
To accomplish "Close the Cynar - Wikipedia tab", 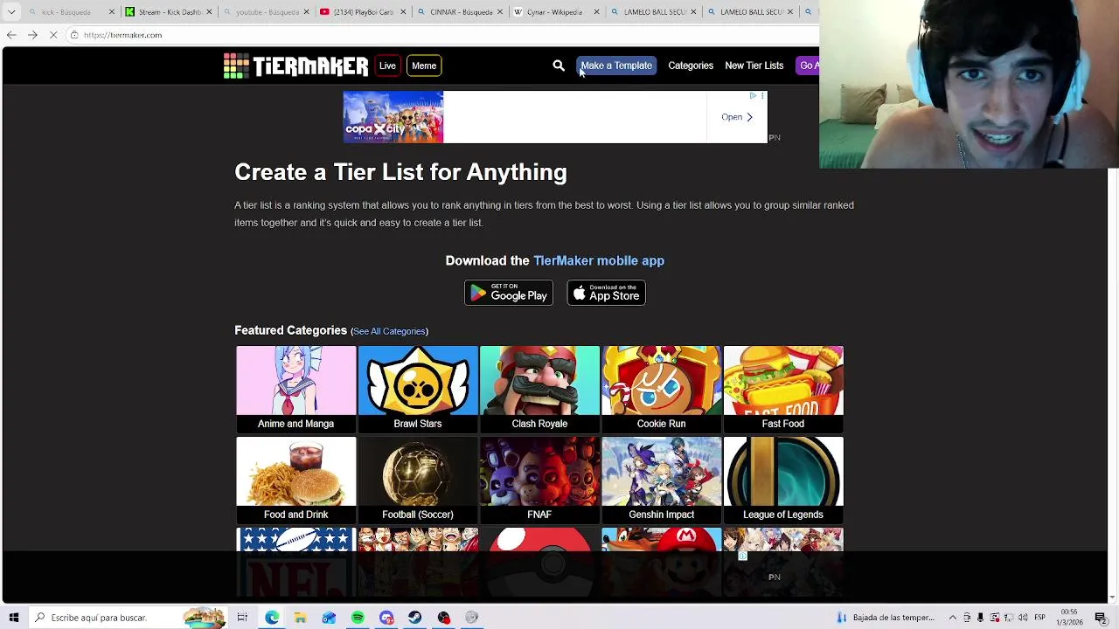I will (x=597, y=12).
